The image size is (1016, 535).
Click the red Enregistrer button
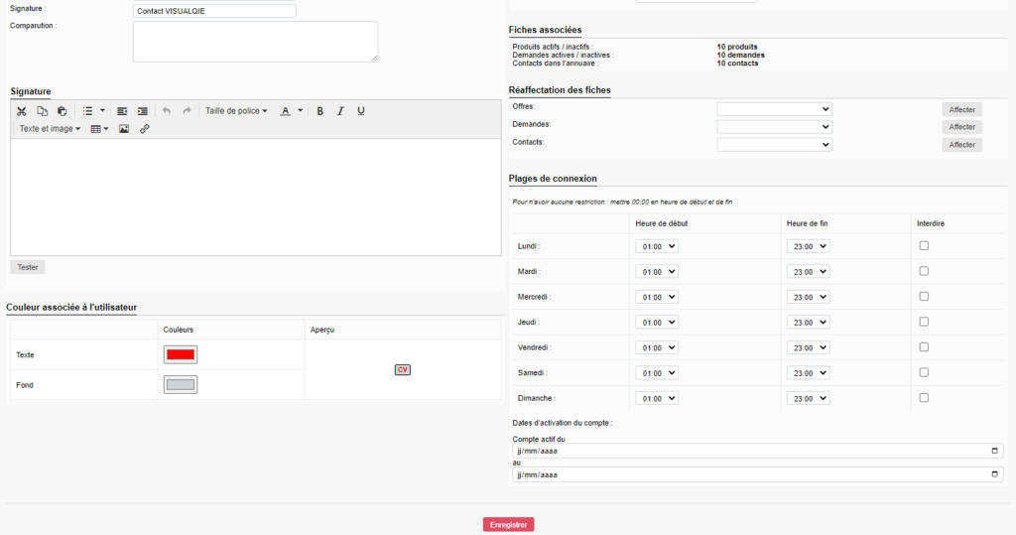(508, 524)
